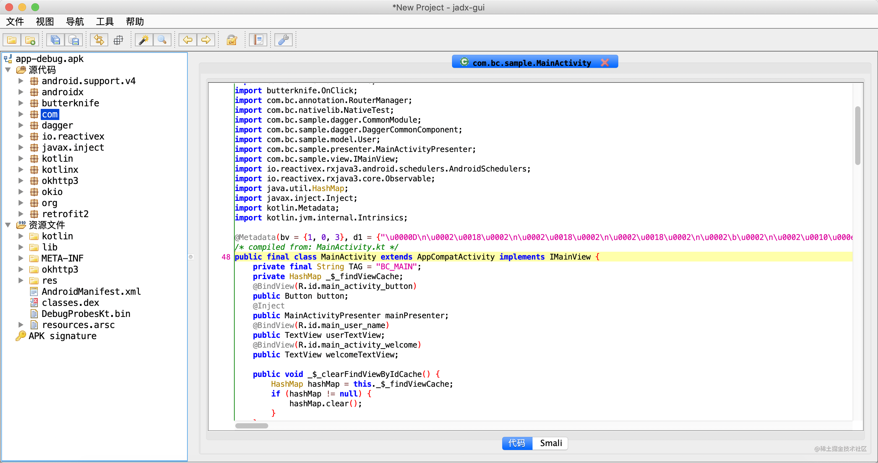878x463 pixels.
Task: Select the com.bc.sample.MainActivity tab
Action: coord(532,62)
